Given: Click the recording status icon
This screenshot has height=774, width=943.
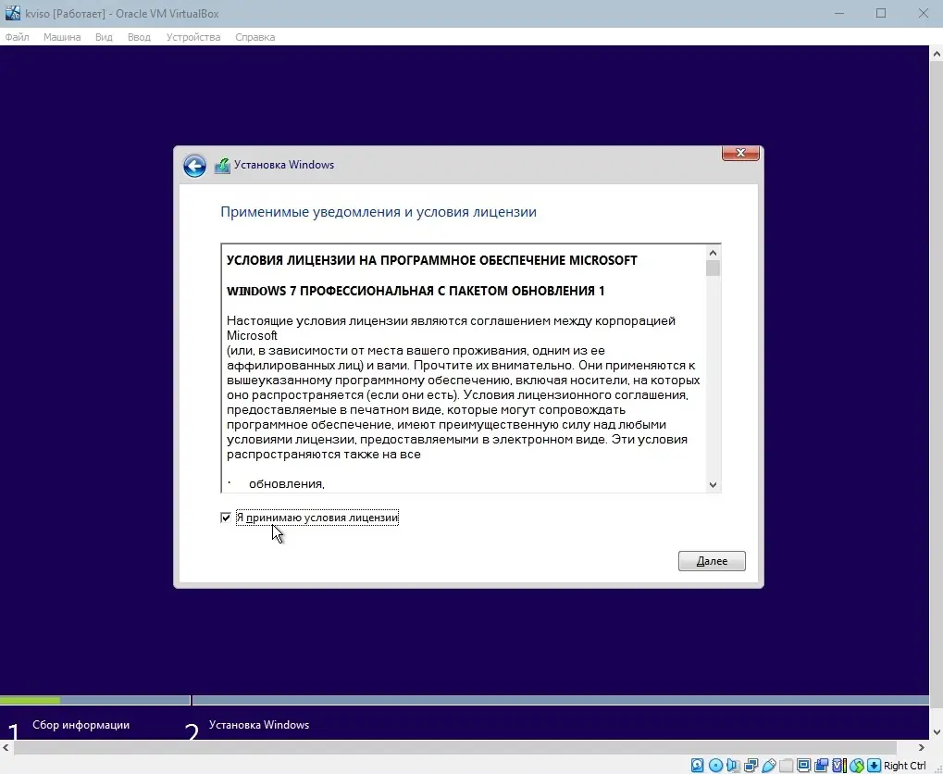Looking at the screenshot, I should [821, 765].
